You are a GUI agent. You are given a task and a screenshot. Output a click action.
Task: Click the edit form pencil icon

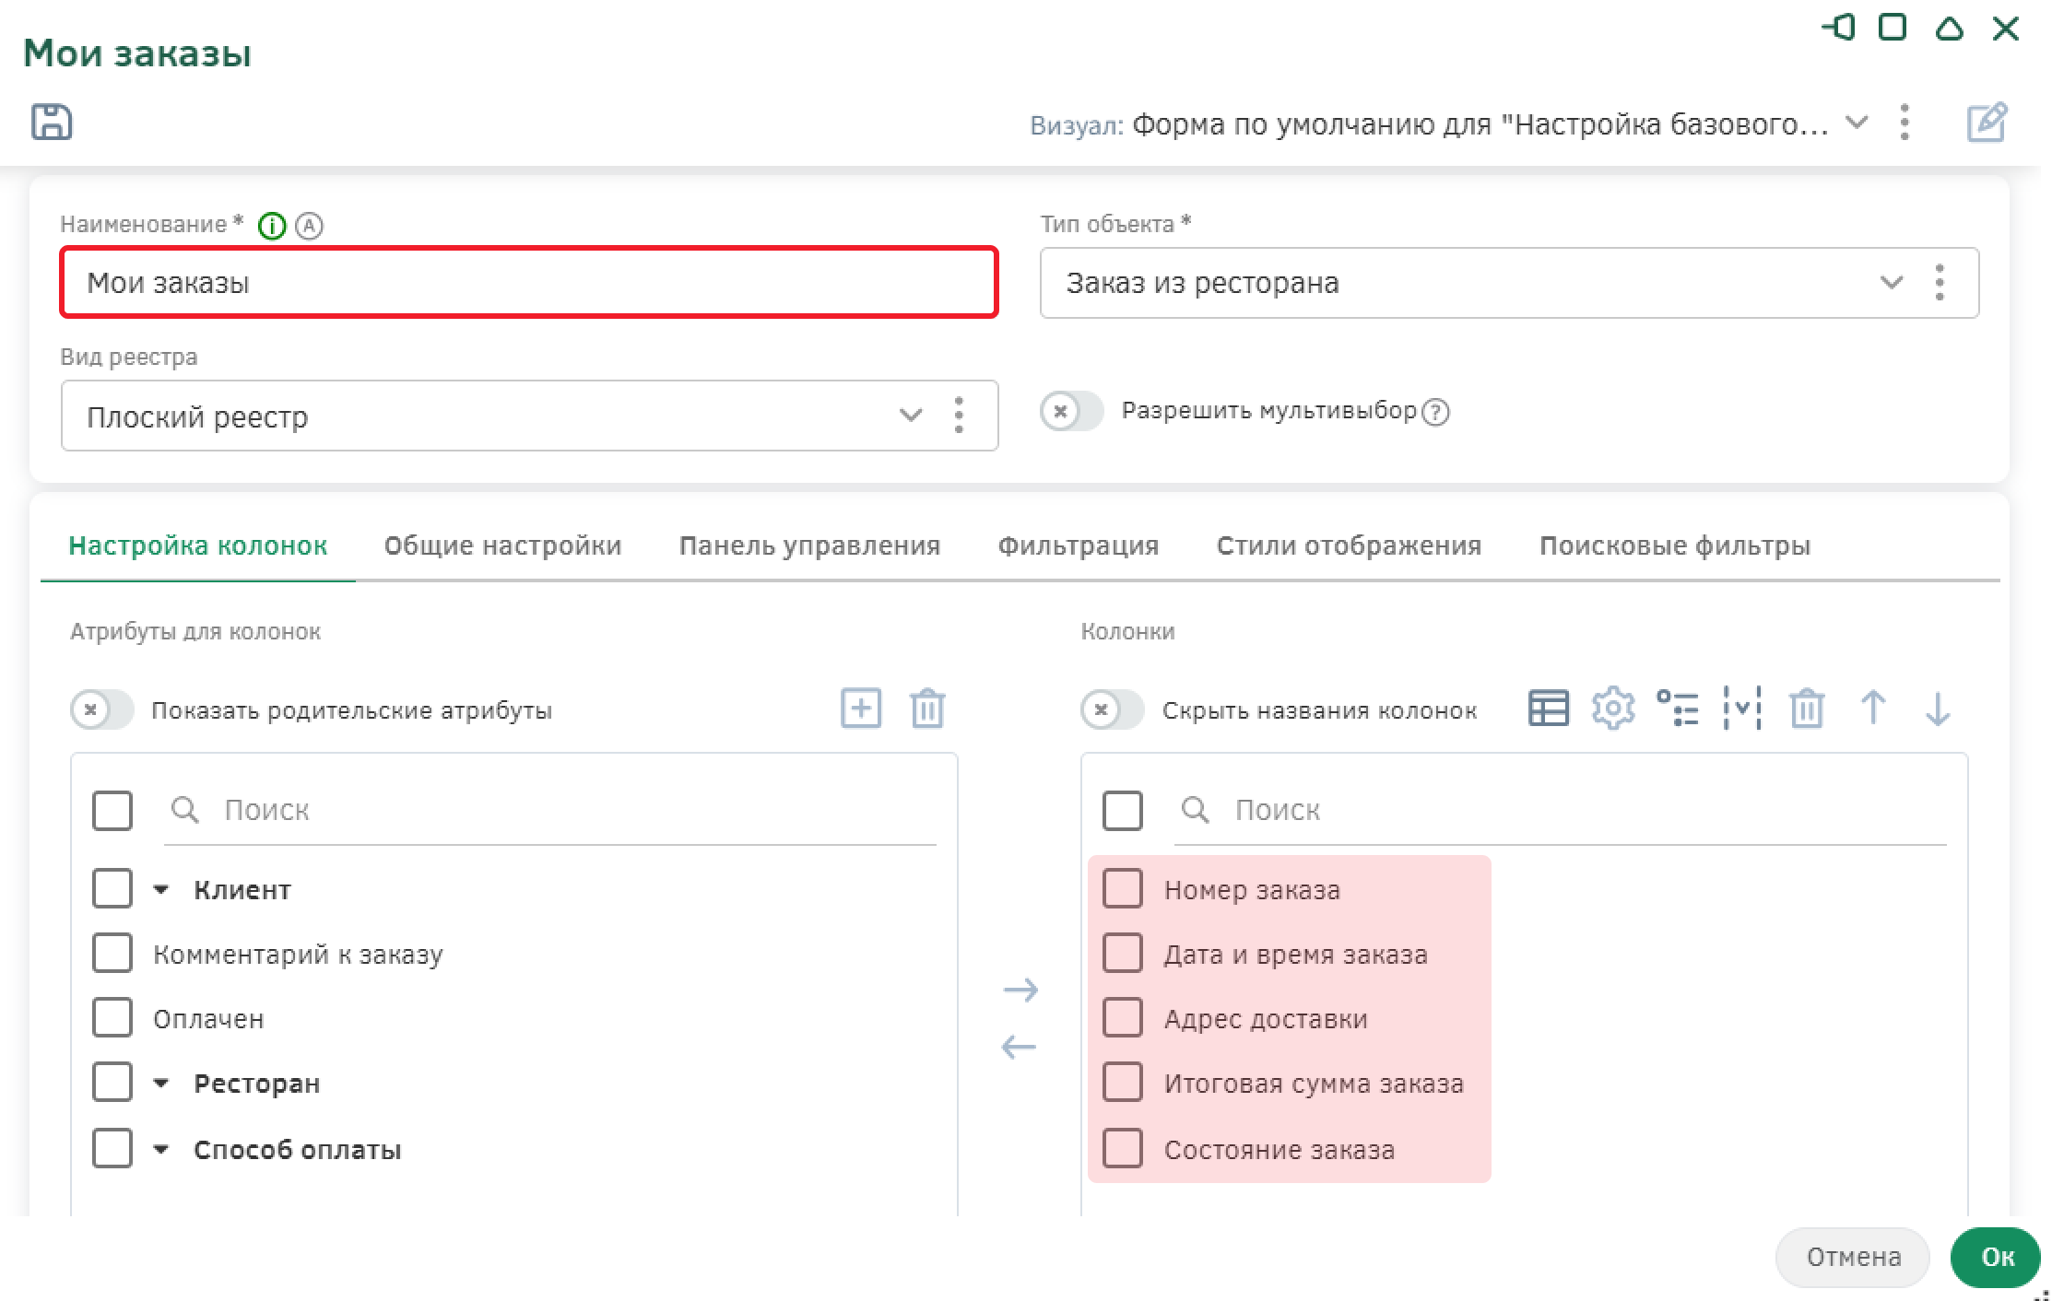pos(1987,123)
